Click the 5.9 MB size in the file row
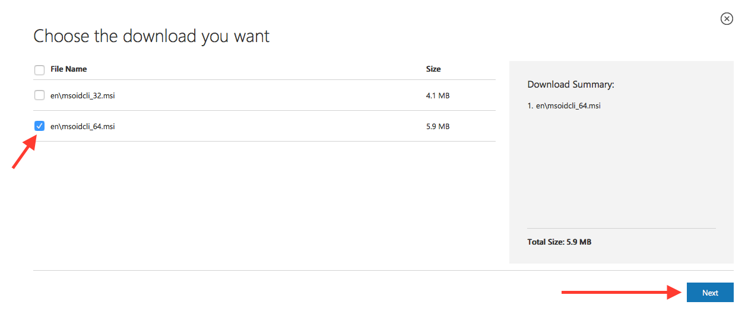Viewport: 745px width, 311px height. coord(438,126)
